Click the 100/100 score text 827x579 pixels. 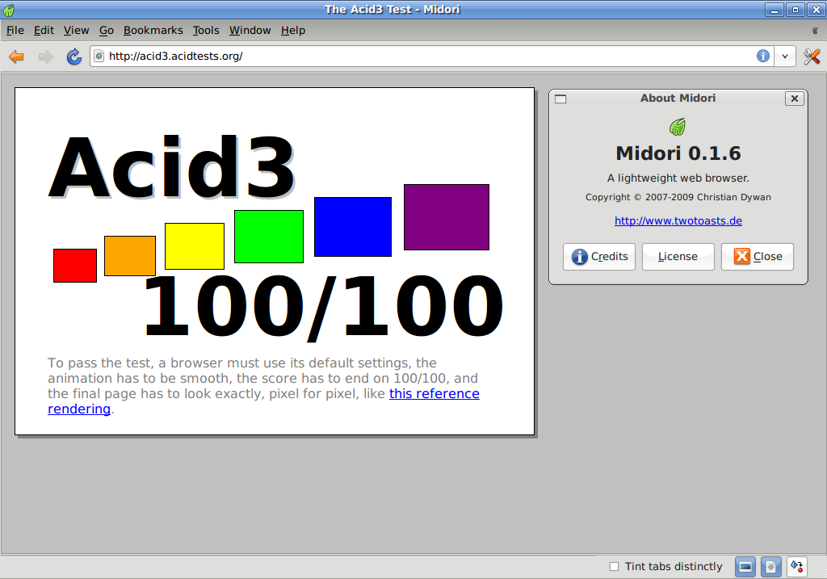[x=323, y=308]
